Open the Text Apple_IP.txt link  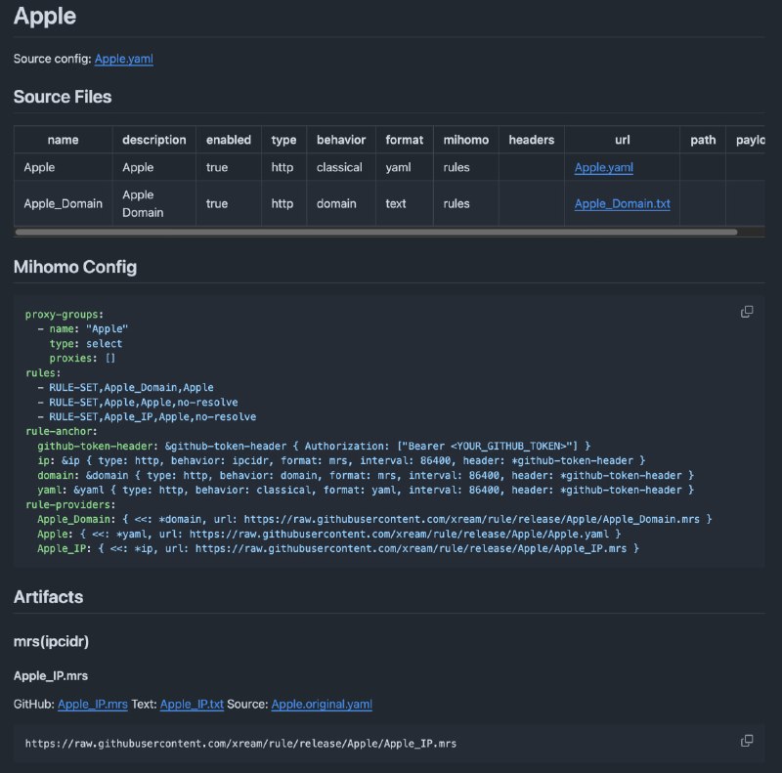192,705
